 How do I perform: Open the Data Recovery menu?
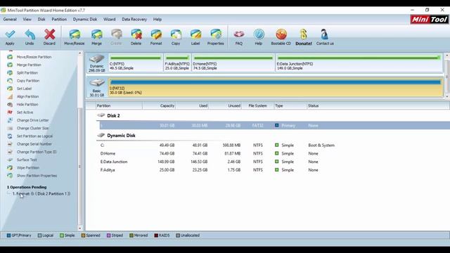tap(134, 19)
